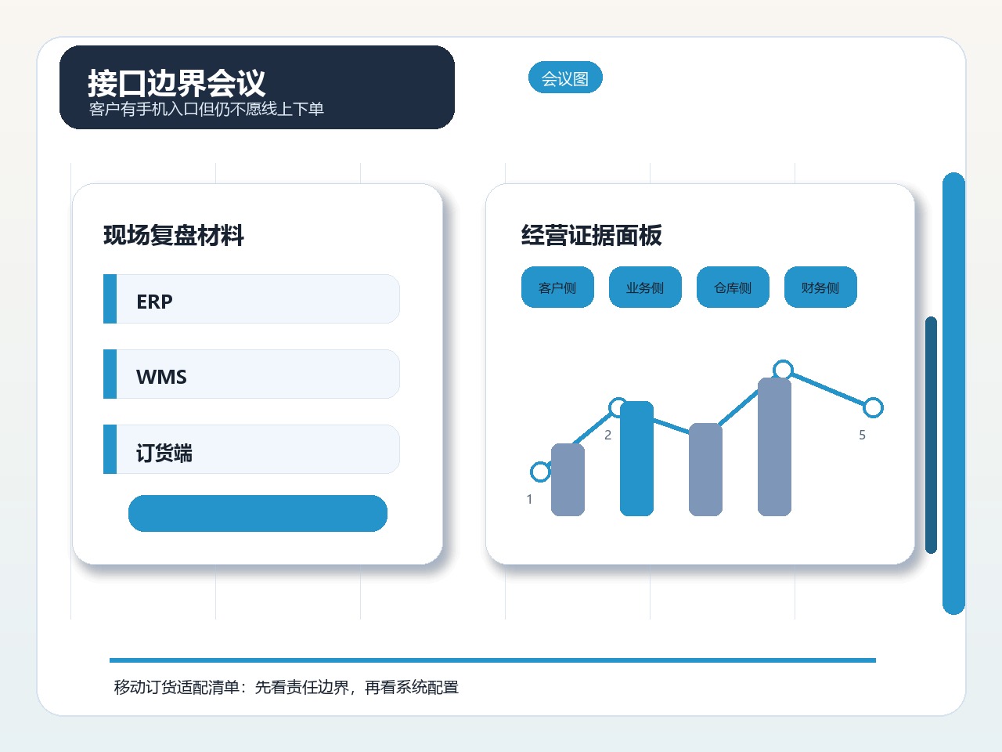Open the WMS list item
This screenshot has width=1002, height=752.
click(x=251, y=374)
